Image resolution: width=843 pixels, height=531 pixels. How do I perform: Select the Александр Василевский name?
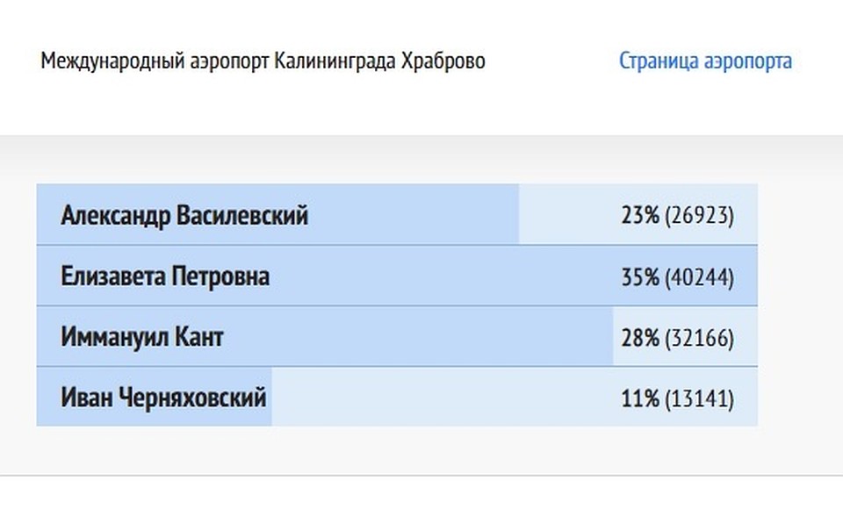[184, 216]
